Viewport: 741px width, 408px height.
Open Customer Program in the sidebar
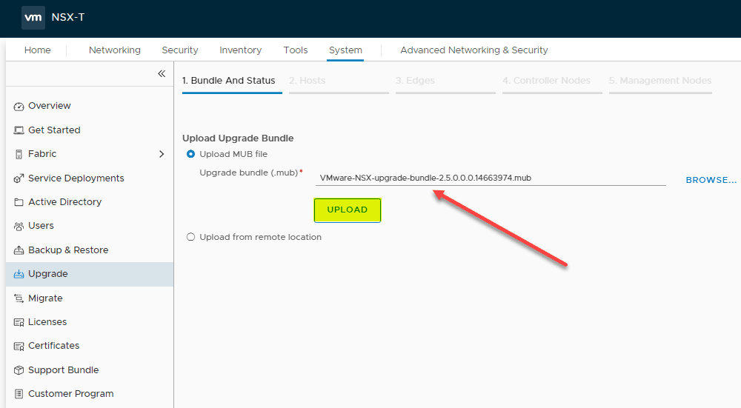(x=70, y=393)
